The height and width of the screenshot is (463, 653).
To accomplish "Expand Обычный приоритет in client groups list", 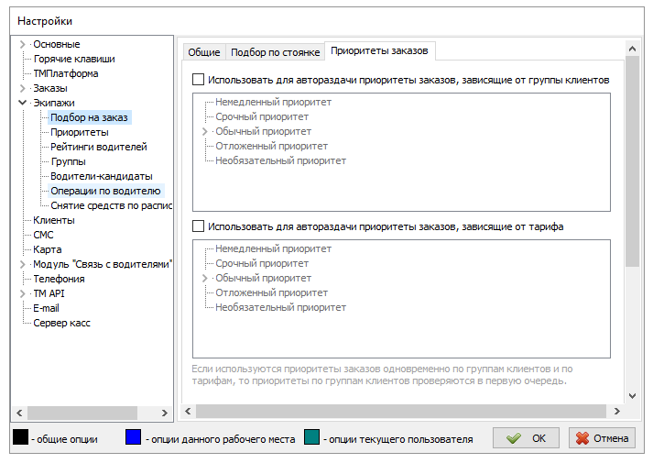I will 205,132.
